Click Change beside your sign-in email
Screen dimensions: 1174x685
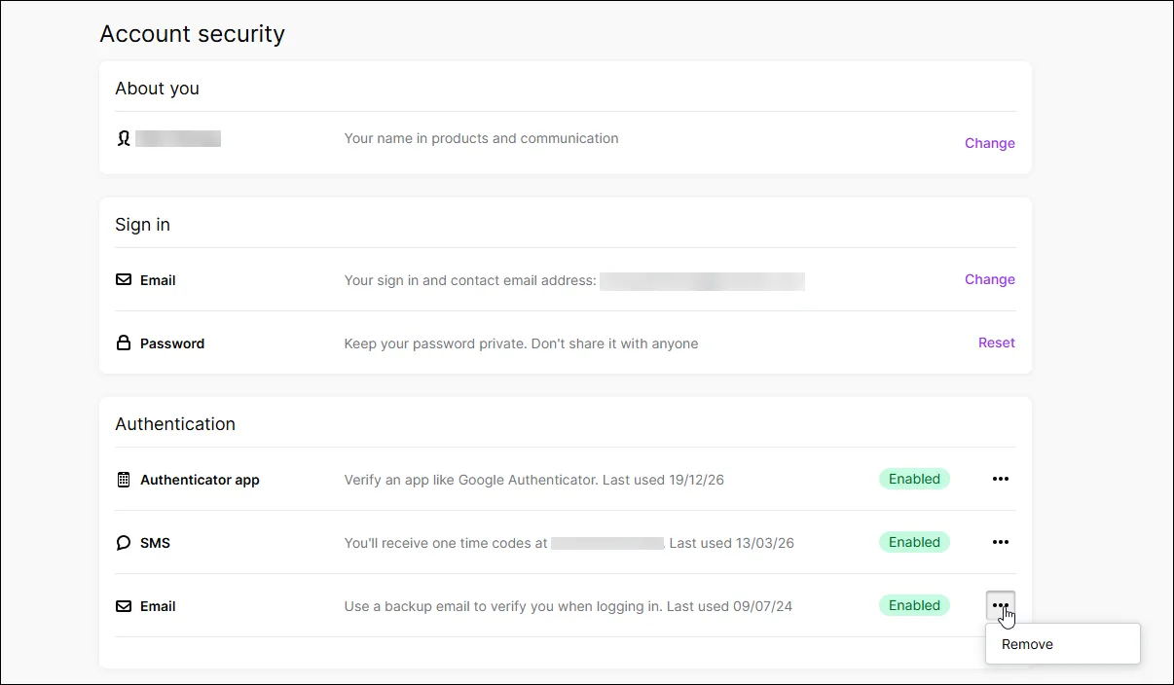tap(989, 279)
